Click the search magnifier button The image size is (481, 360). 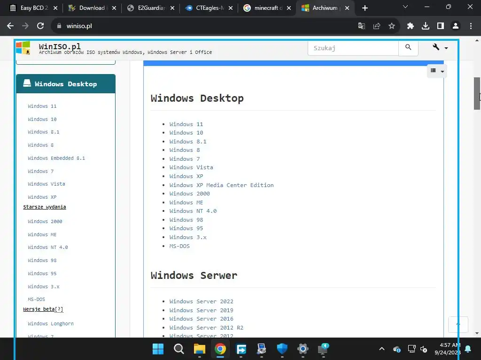tap(408, 47)
